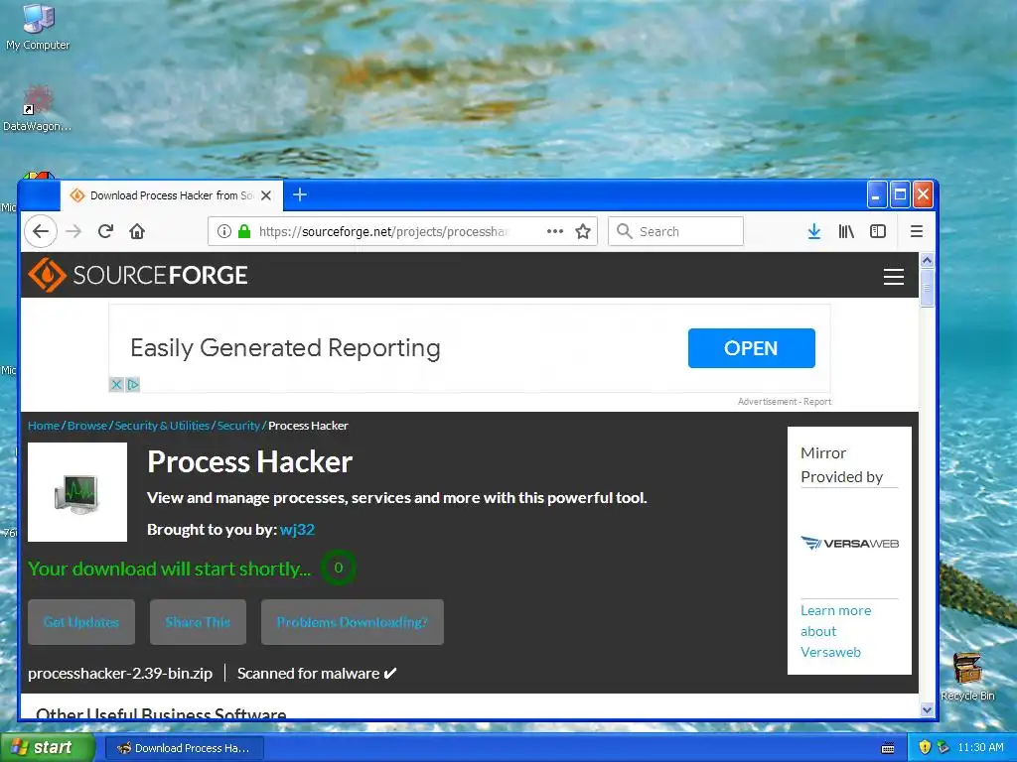The width and height of the screenshot is (1017, 762).
Task: Select the My Computer desktop icon
Action: pyautogui.click(x=38, y=27)
